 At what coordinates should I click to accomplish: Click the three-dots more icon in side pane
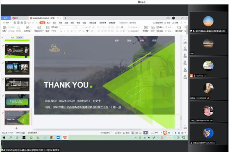[x=185, y=126]
